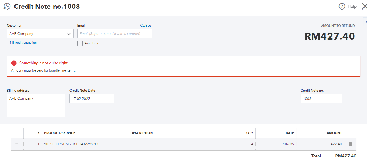Viewport: 367px width, 161px height.
Task: Edit the QTY value 4
Action: (235, 144)
